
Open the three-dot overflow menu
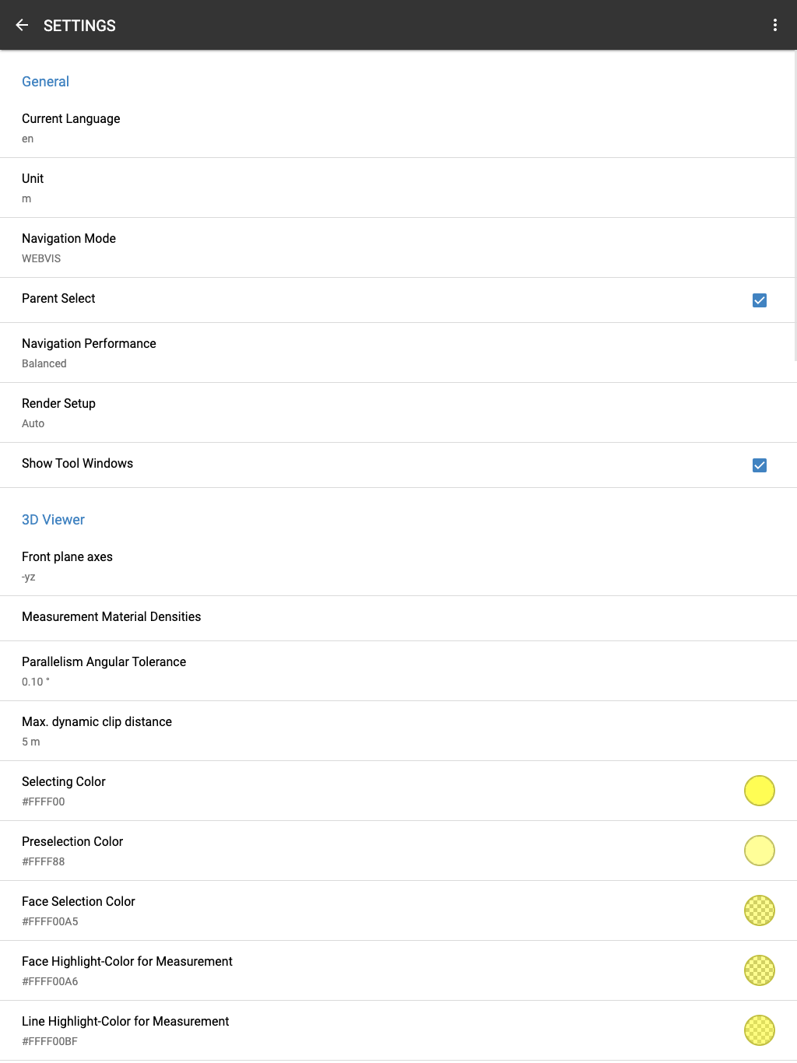[x=774, y=25]
